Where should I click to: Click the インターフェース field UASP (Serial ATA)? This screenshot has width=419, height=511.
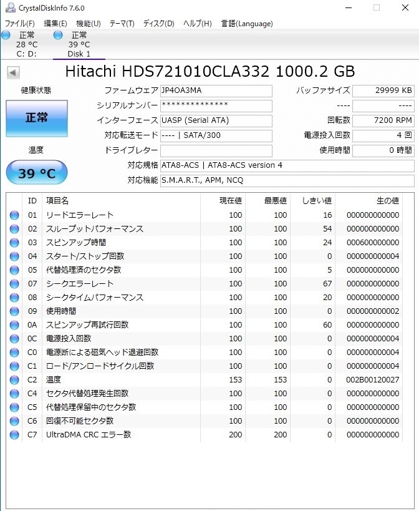coord(216,120)
